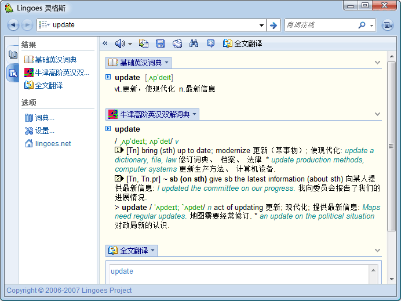
Task: Click the 结果 heading in the sidebar
Action: tap(28, 45)
